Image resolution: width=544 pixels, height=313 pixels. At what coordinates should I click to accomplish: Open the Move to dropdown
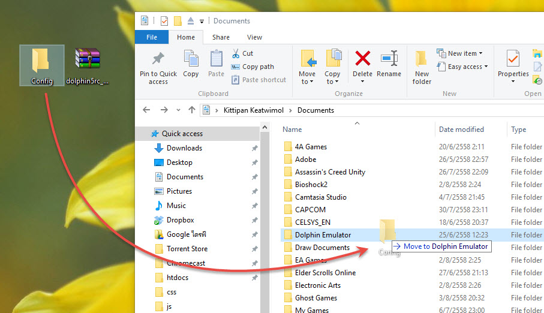(308, 67)
